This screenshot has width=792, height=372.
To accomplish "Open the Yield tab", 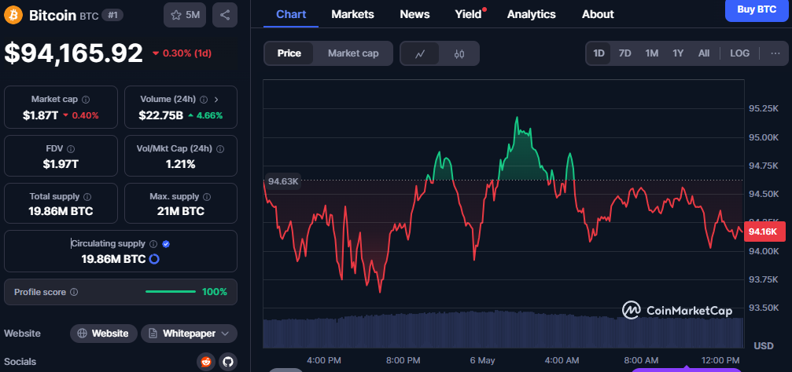I will [x=468, y=14].
